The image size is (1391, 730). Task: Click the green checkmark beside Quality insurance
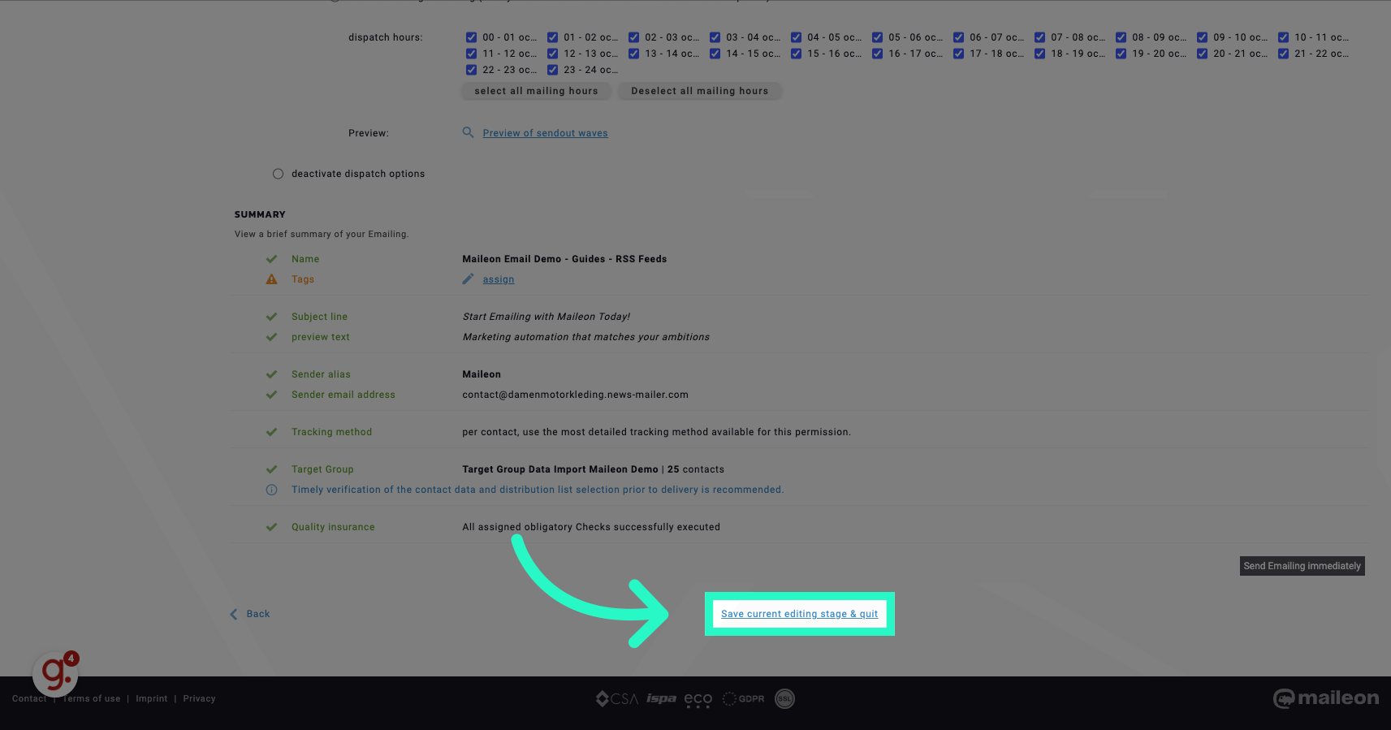[x=272, y=527]
